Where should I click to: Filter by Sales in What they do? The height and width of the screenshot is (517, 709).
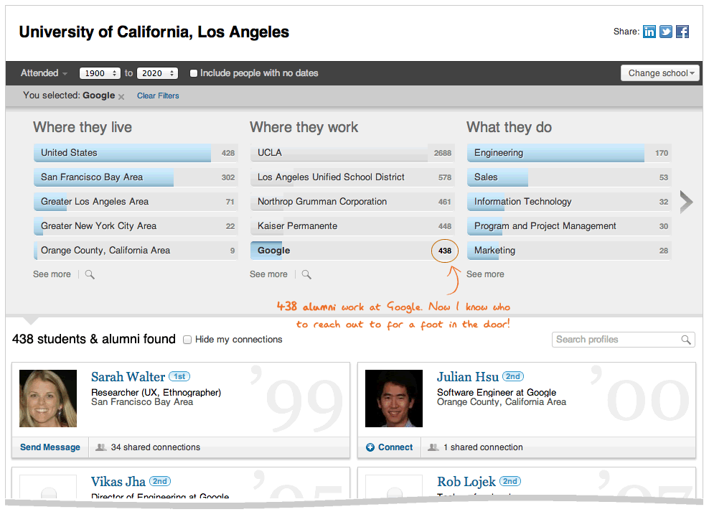pos(569,177)
